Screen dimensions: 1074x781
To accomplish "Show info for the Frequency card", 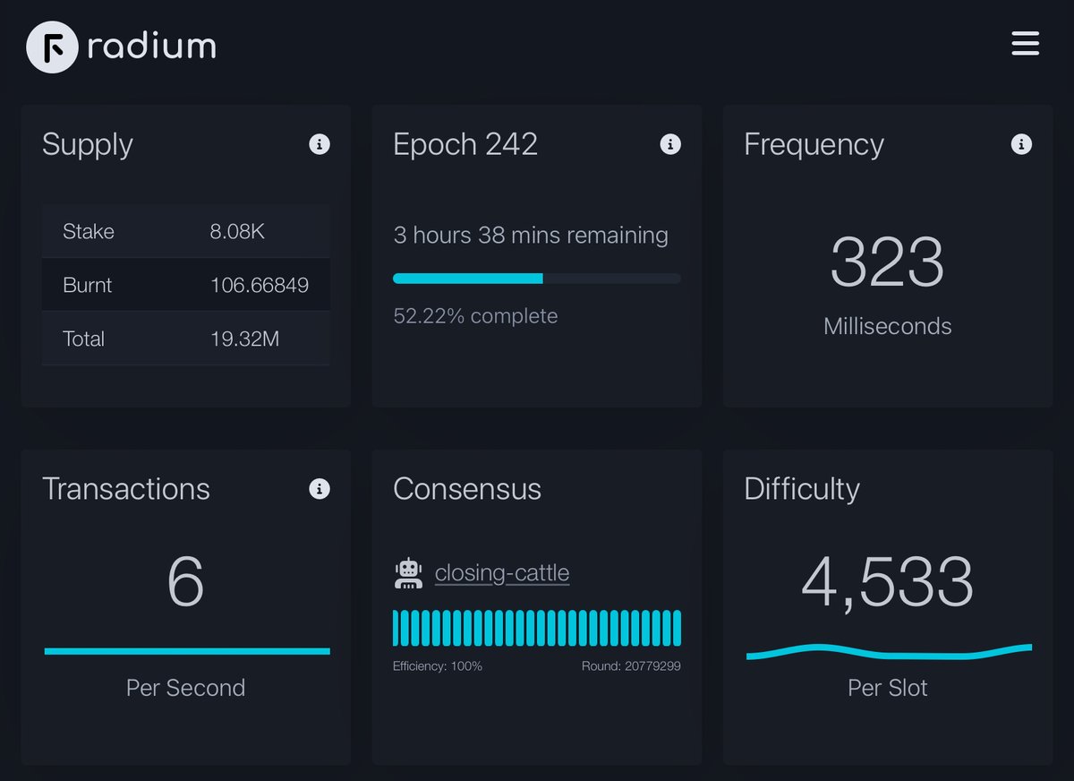I will click(x=1021, y=144).
